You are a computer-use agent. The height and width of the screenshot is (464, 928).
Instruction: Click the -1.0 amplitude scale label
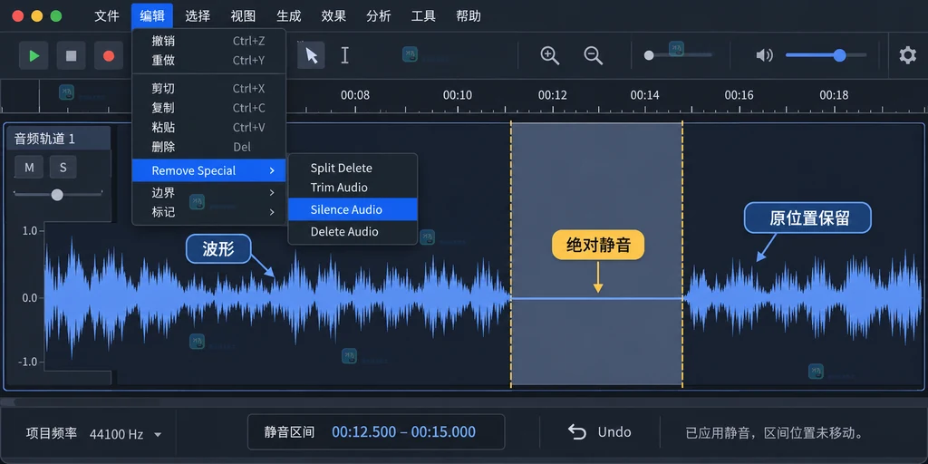(28, 362)
